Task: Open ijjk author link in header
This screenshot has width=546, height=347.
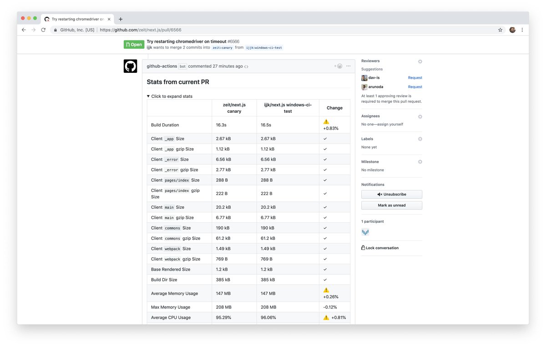Action: pyautogui.click(x=149, y=47)
